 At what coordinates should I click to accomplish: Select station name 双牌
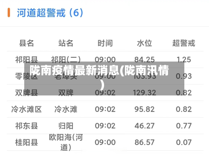coord(66,93)
